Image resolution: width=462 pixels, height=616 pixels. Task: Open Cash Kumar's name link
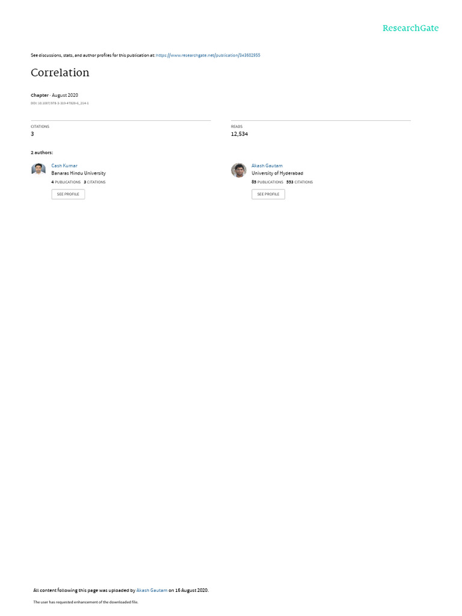tap(64, 166)
